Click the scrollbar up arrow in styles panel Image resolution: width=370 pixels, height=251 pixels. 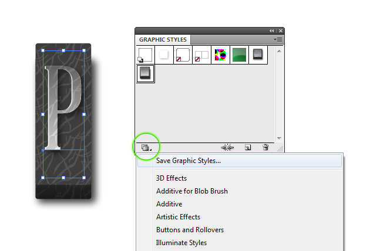[279, 51]
